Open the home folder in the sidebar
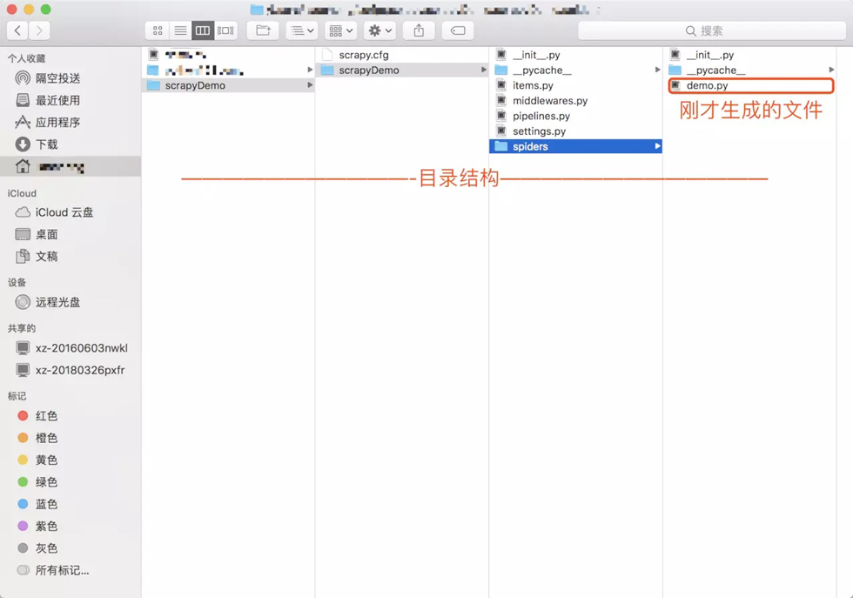The height and width of the screenshot is (598, 853). pos(71,166)
